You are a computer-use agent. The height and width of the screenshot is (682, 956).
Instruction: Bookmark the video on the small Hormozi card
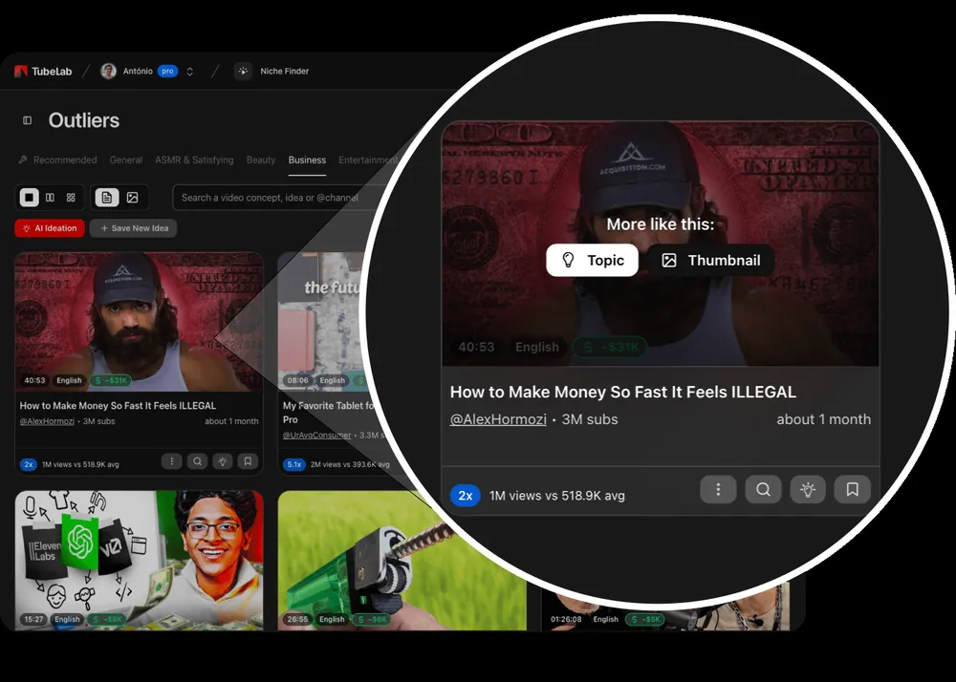[248, 461]
